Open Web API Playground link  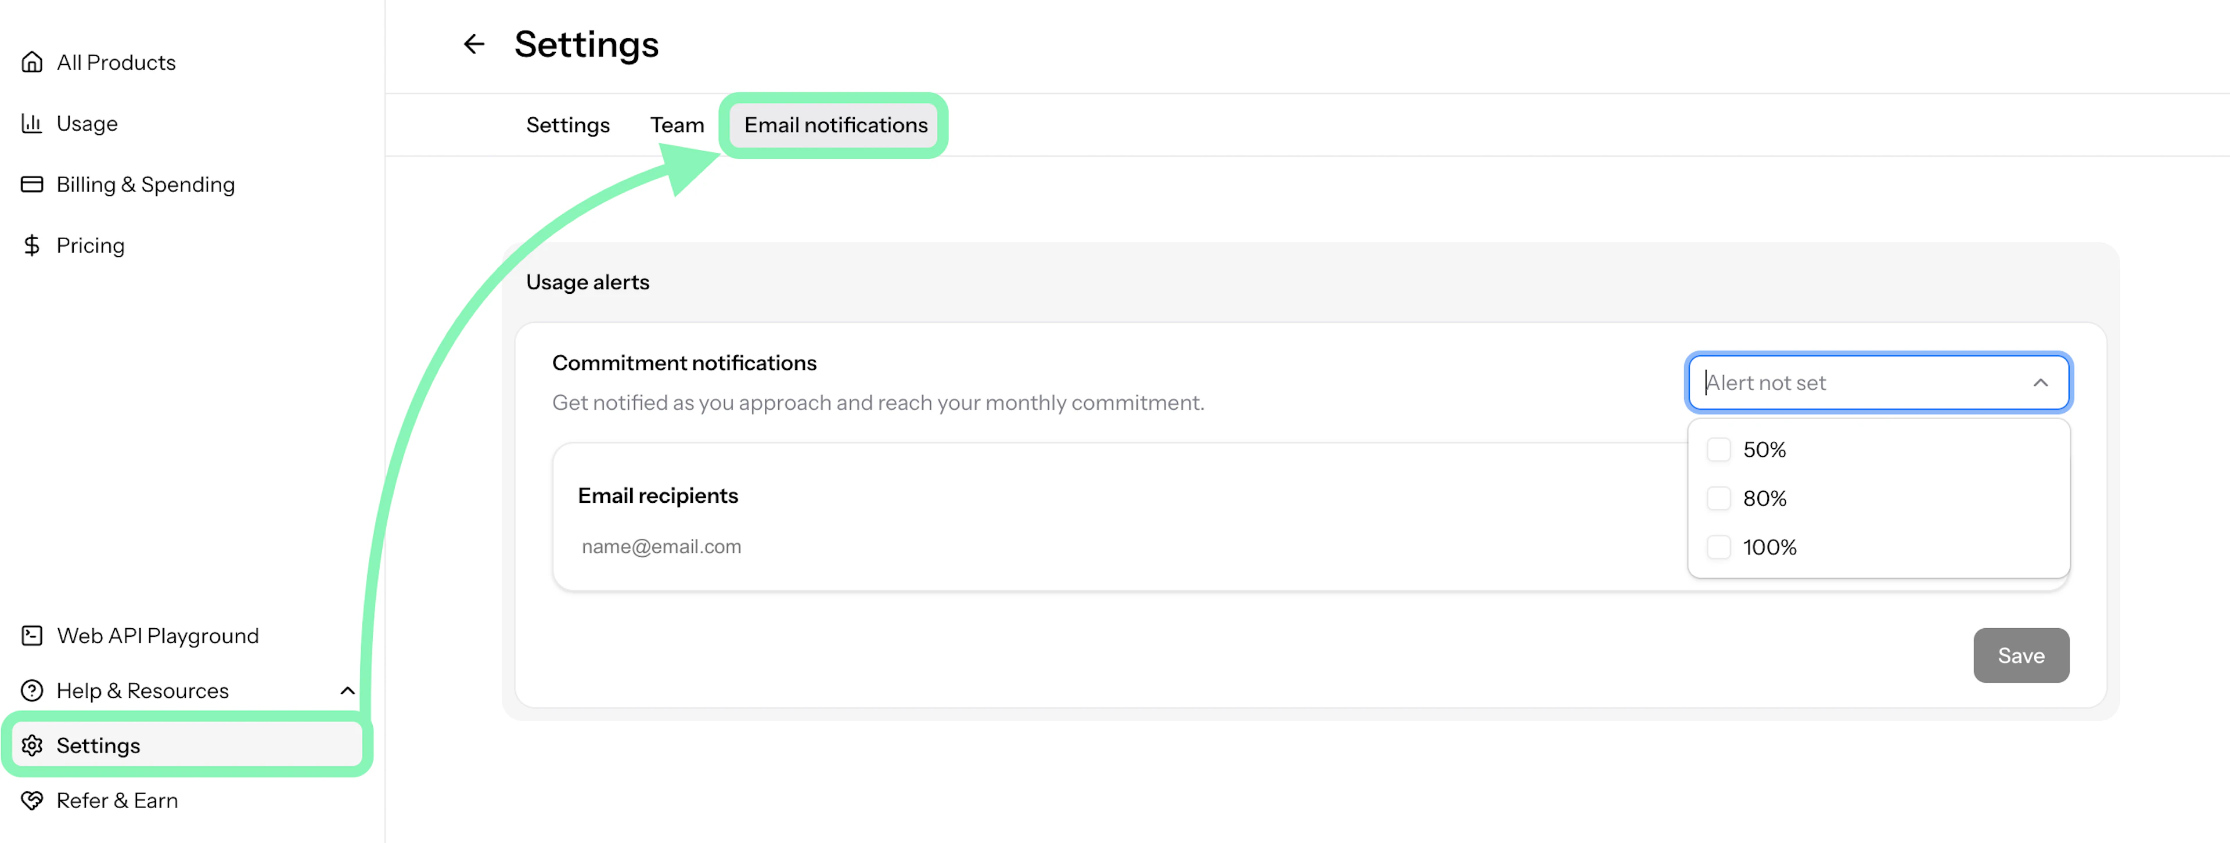[157, 636]
